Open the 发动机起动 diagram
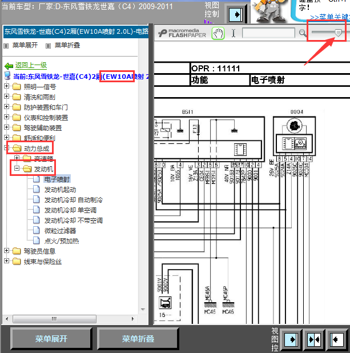350x353 pixels. click(60, 190)
